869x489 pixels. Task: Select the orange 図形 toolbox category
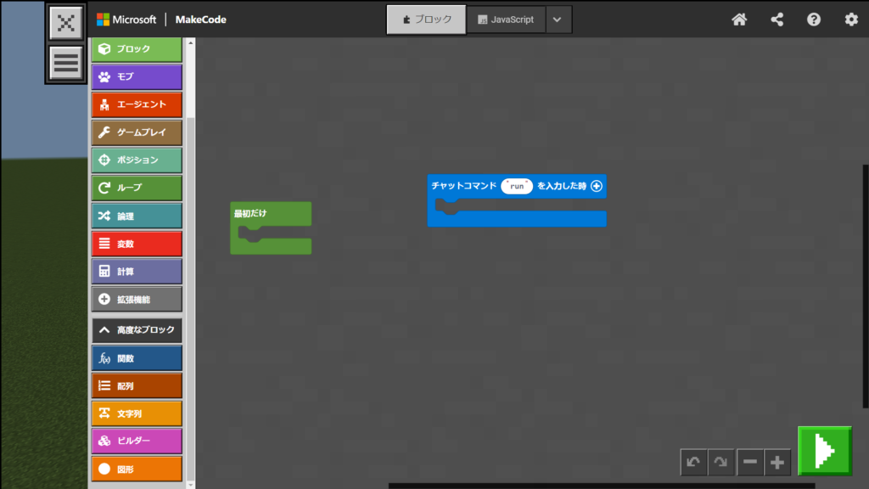137,469
